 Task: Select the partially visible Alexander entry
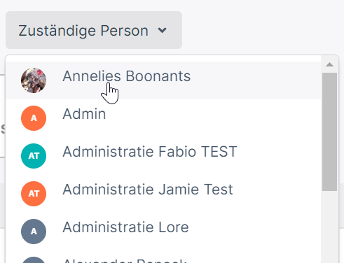click(x=163, y=257)
